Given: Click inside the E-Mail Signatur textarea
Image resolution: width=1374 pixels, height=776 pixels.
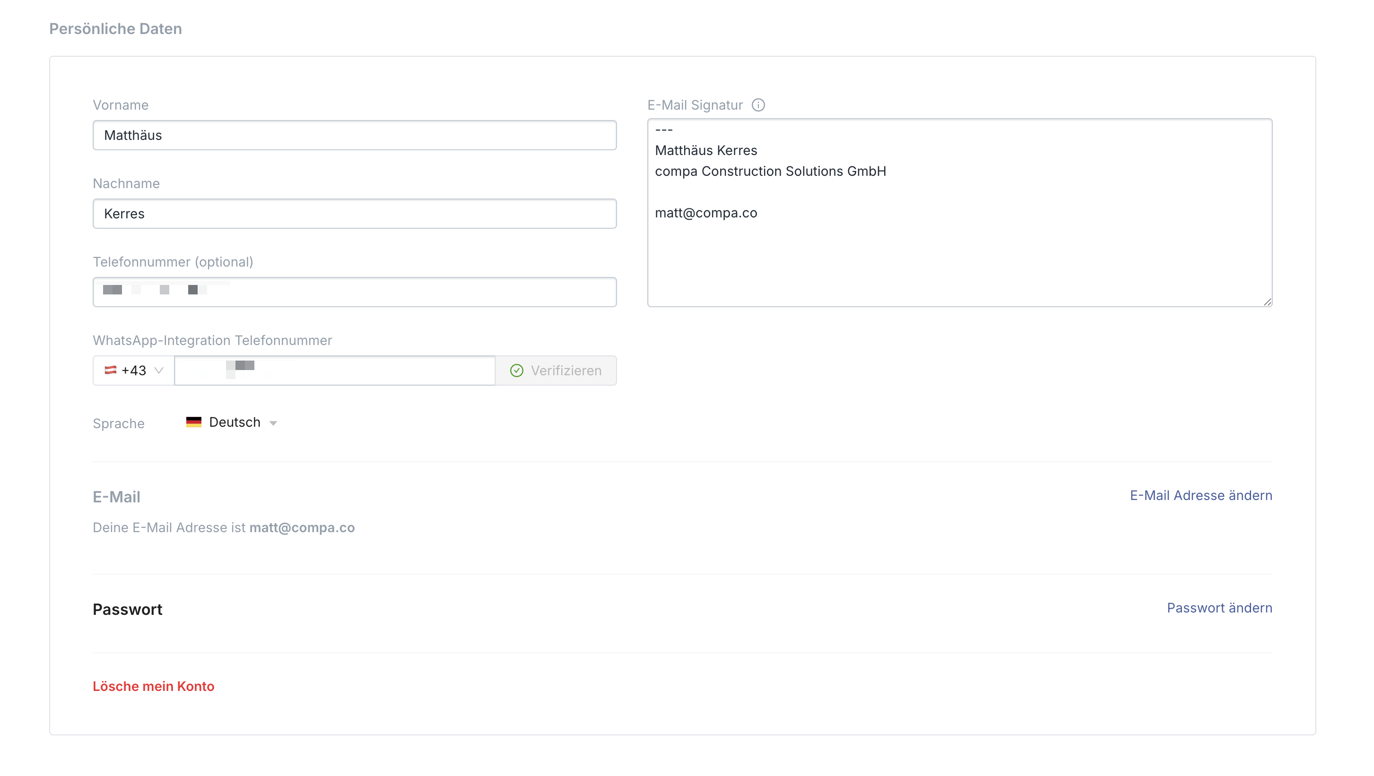Looking at the screenshot, I should (x=959, y=256).
